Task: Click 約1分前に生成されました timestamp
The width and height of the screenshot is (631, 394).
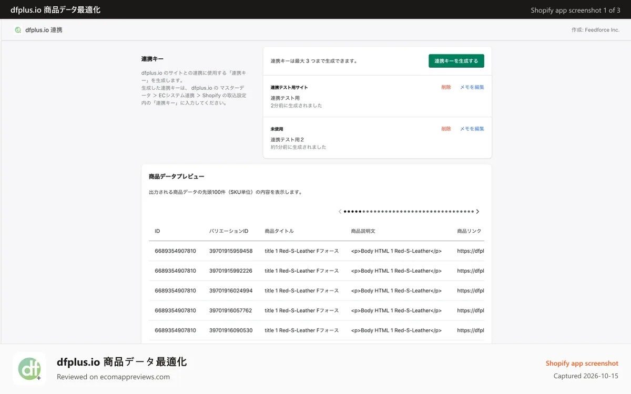Action: pyautogui.click(x=298, y=147)
